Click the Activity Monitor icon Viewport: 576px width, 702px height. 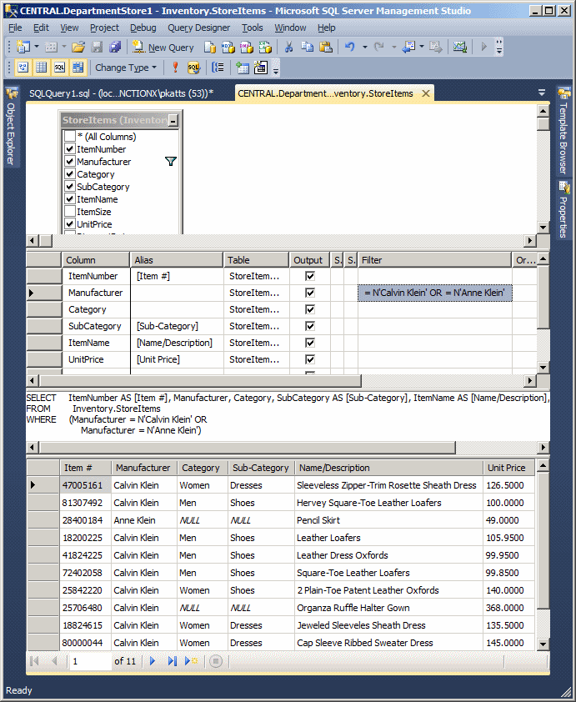click(459, 47)
